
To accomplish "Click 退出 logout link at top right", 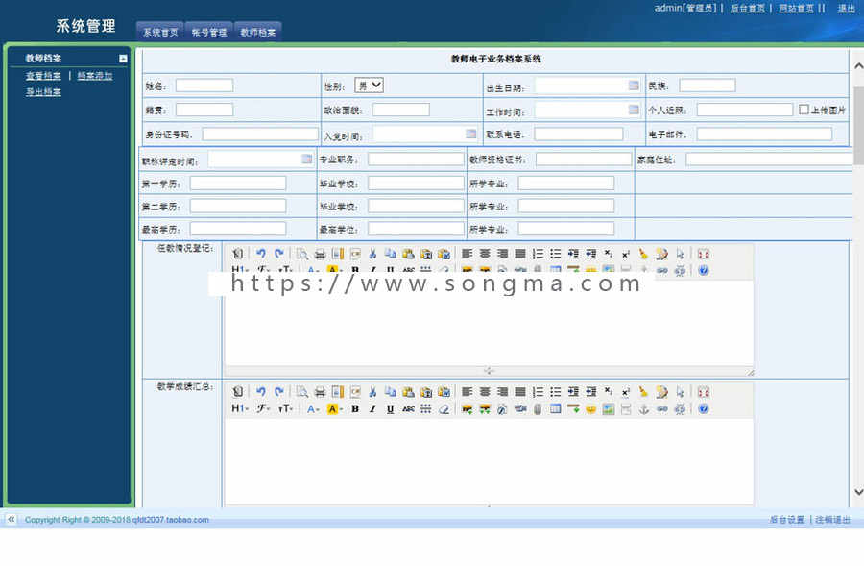I will pos(847,9).
